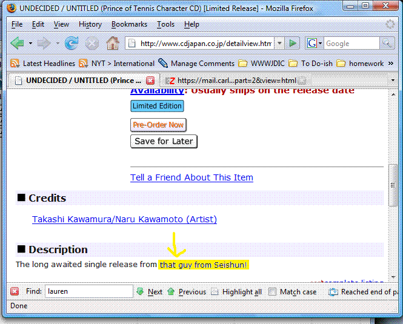This screenshot has width=403, height=324.
Task: Close the UNDECIDED / UNTITLED tab
Action: pos(150,81)
